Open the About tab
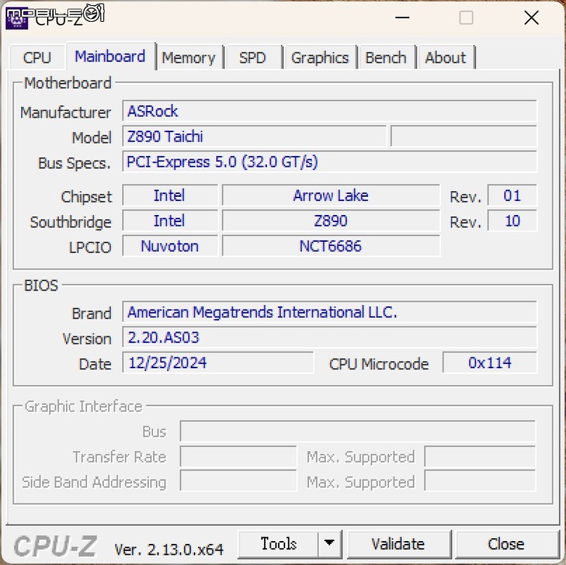 click(x=446, y=57)
